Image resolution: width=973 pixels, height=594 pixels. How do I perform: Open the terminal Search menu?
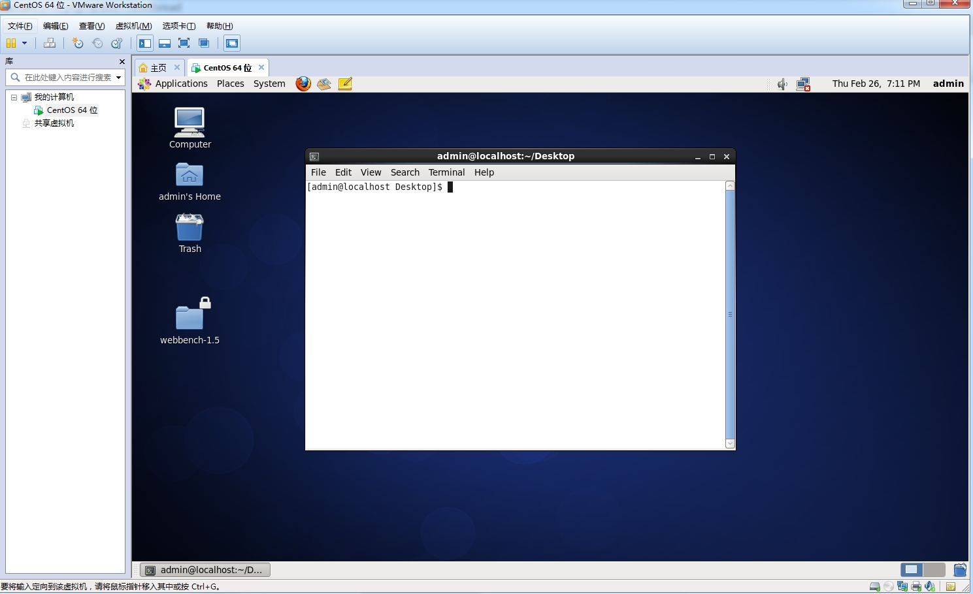tap(405, 172)
